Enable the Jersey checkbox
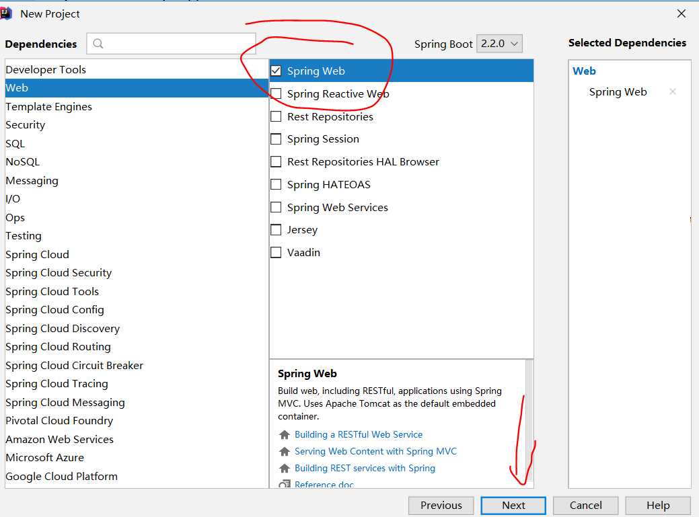 pos(276,230)
